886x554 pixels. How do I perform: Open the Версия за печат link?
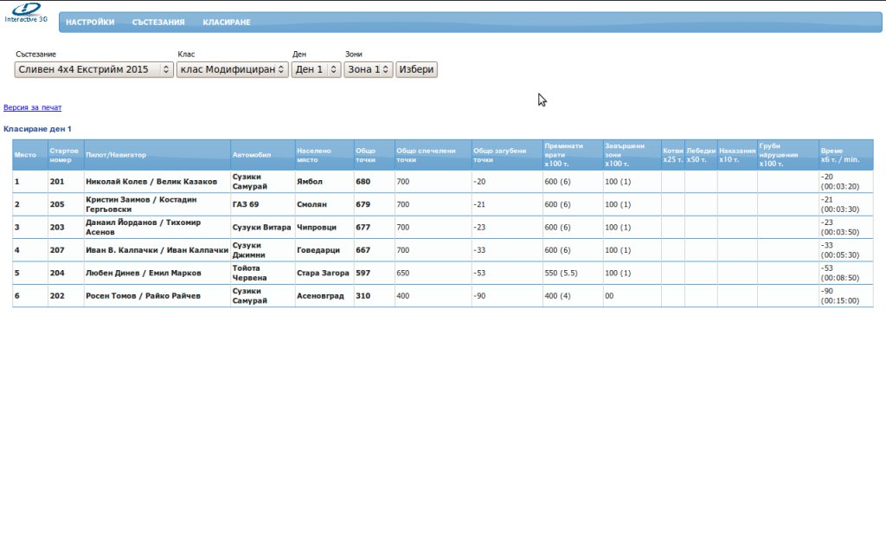coord(32,107)
